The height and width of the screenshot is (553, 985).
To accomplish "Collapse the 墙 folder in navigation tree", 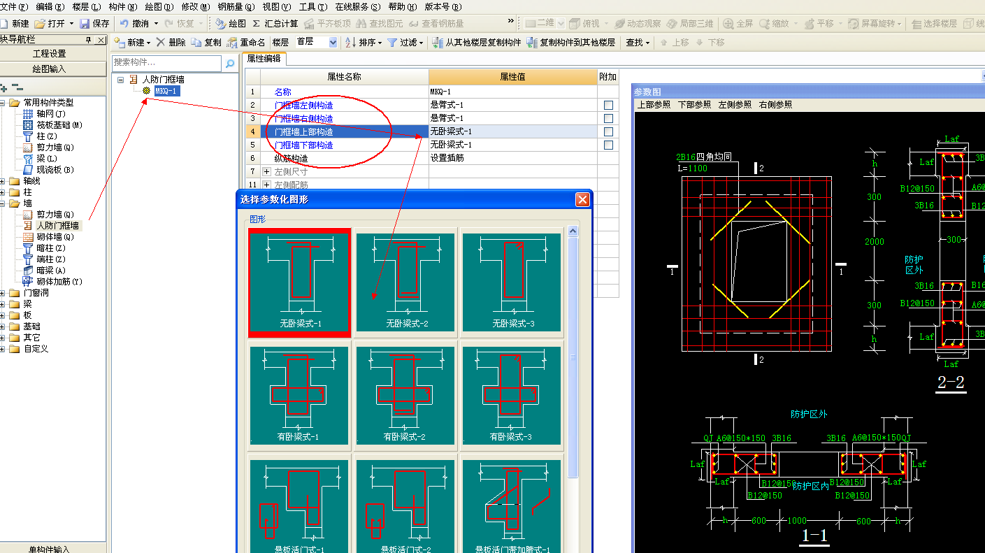I will [x=3, y=203].
